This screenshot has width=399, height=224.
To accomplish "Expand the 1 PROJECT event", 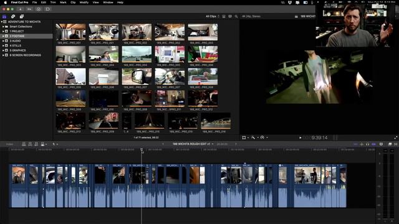I will coord(4,31).
